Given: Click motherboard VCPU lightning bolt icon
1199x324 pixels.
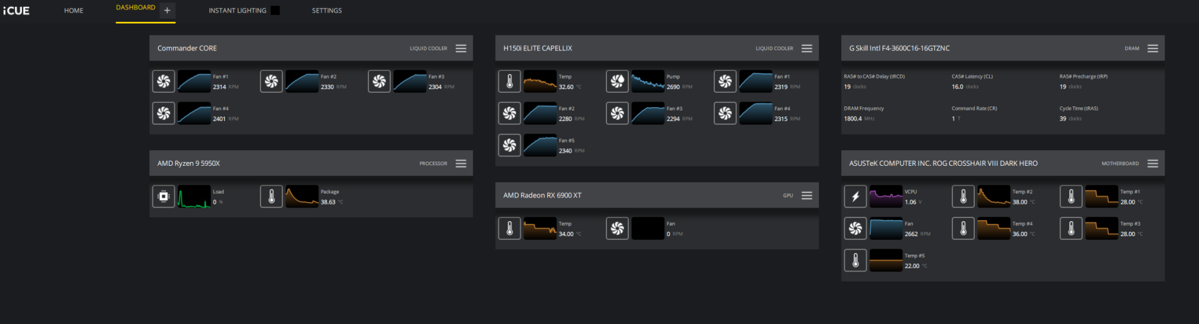Looking at the screenshot, I should click(x=856, y=197).
